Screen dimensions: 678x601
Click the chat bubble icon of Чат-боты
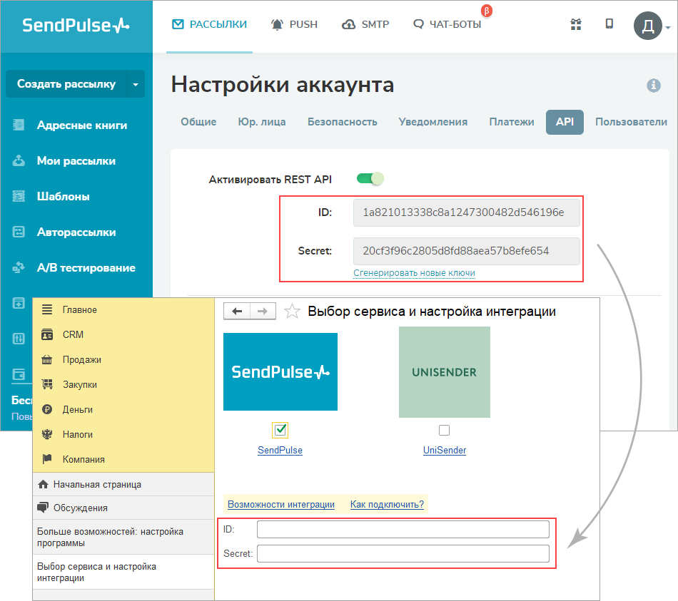tap(418, 24)
